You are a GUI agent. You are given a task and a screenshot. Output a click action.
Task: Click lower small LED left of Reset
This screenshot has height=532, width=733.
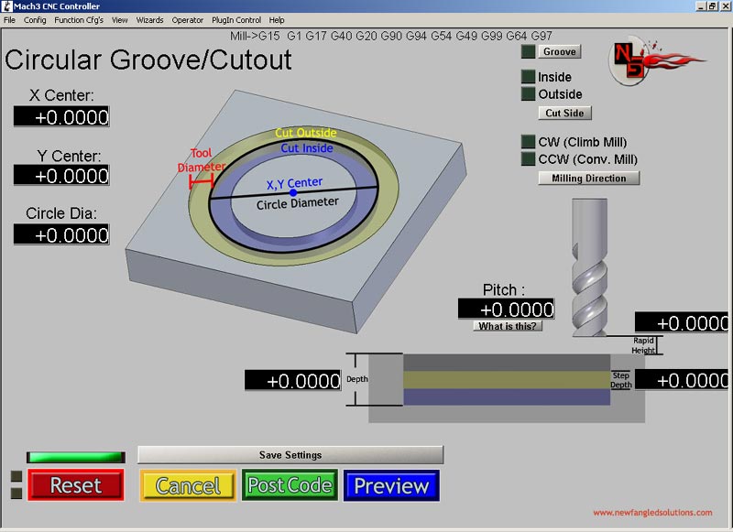16,494
